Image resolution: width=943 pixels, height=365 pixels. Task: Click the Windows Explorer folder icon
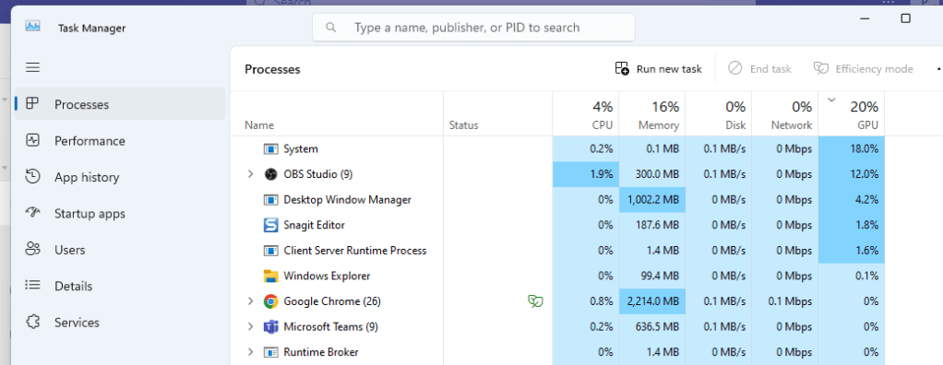click(x=271, y=277)
